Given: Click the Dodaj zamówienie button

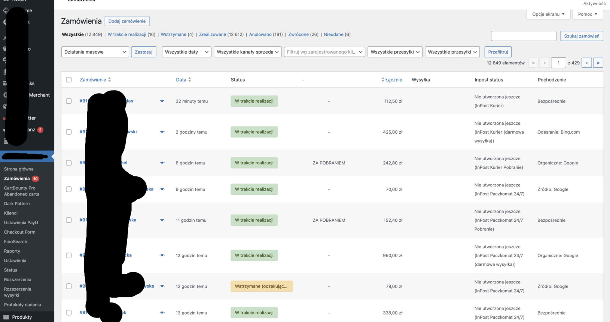Looking at the screenshot, I should [x=127, y=21].
